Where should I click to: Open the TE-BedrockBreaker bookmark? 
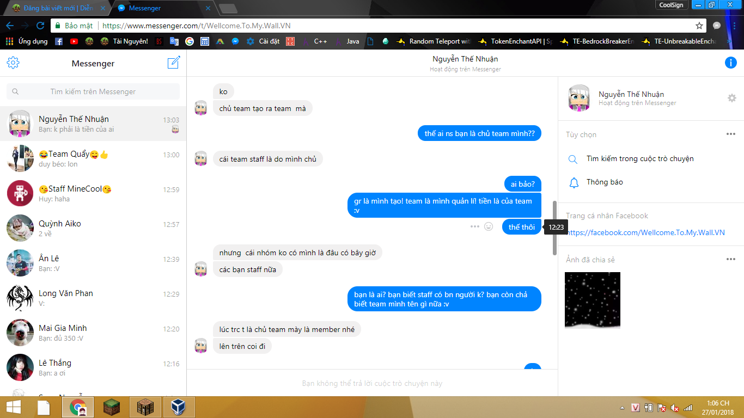click(x=597, y=41)
